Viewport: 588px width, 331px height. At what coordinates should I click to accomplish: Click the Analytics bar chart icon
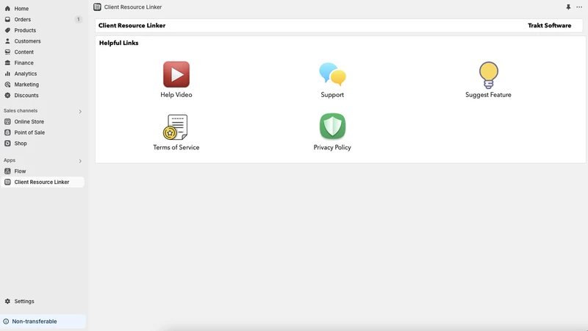tap(7, 74)
